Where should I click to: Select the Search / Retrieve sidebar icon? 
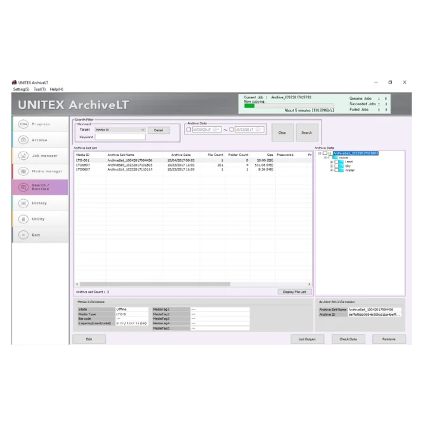click(23, 187)
